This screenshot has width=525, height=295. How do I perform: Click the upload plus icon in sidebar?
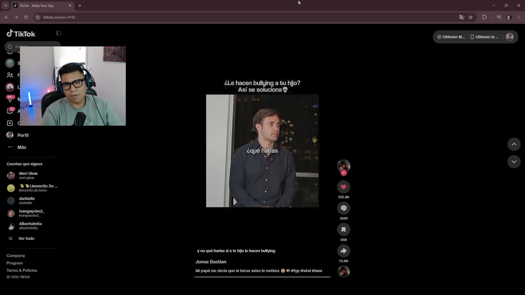(x=10, y=123)
